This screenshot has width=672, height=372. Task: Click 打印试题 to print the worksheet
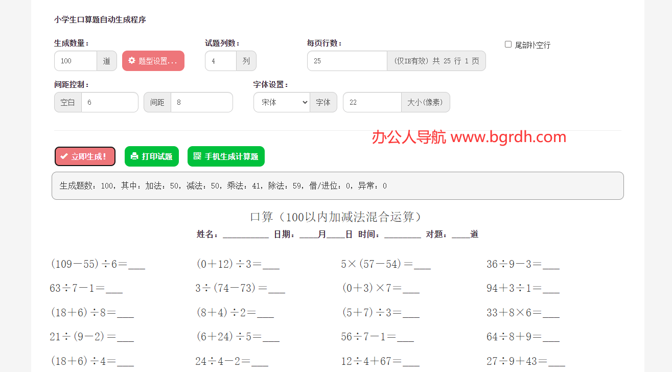pyautogui.click(x=152, y=156)
